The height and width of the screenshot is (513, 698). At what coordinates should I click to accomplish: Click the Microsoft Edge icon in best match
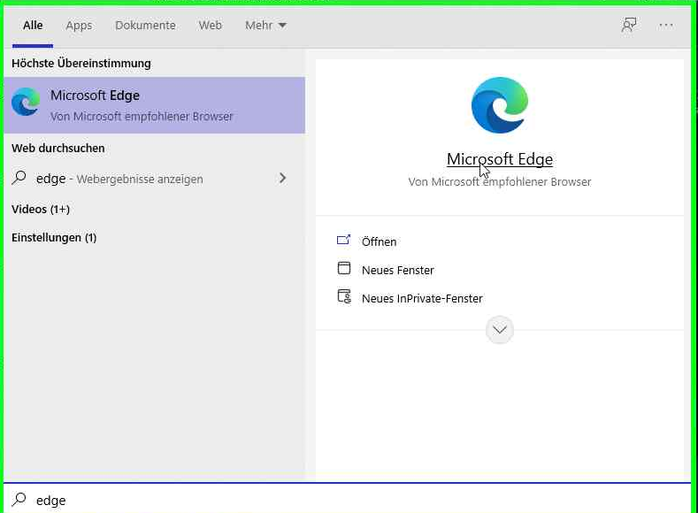pyautogui.click(x=26, y=102)
